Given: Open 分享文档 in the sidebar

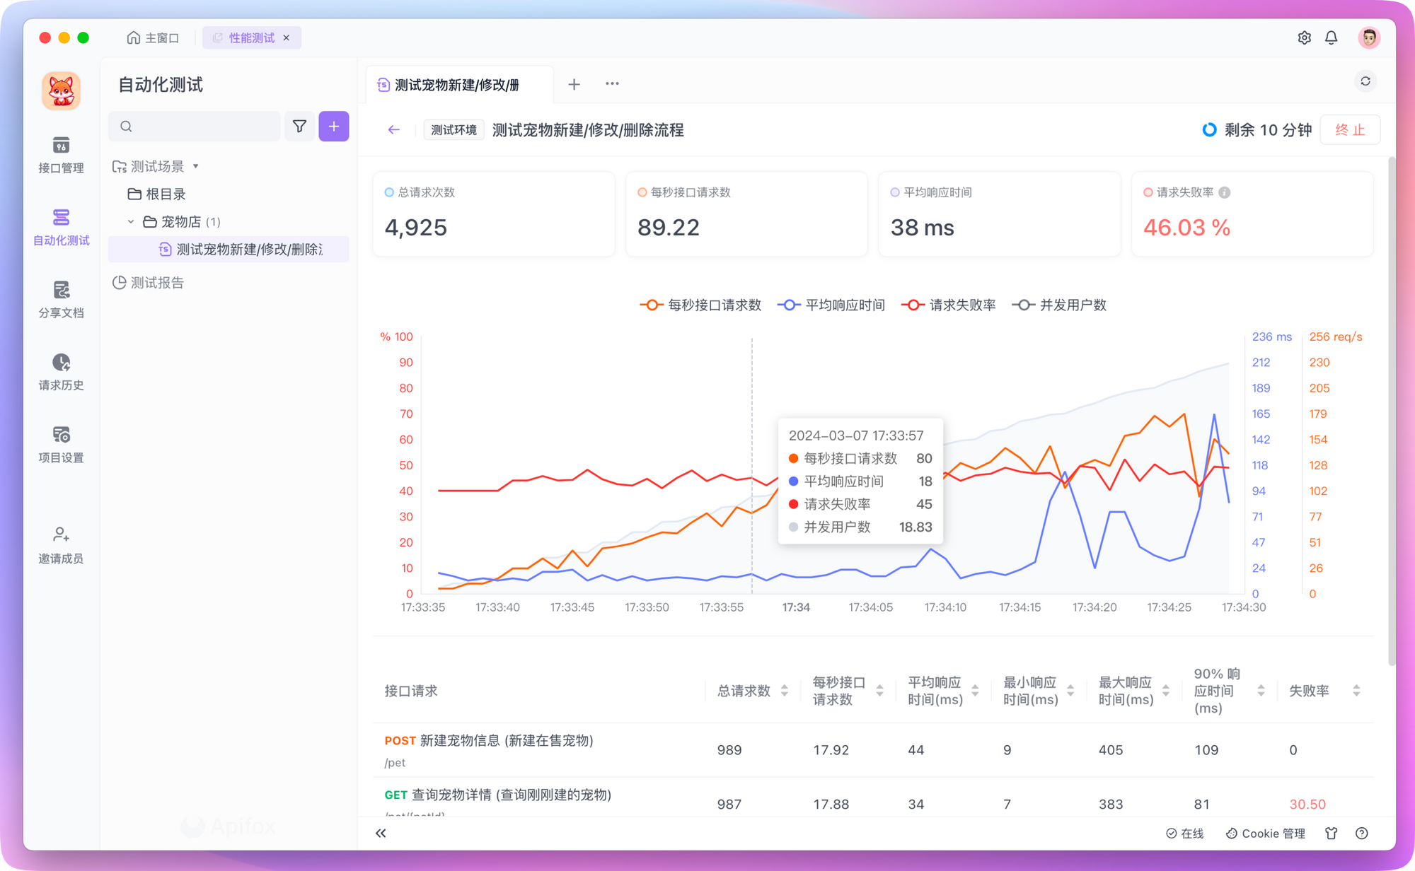Looking at the screenshot, I should click(61, 300).
